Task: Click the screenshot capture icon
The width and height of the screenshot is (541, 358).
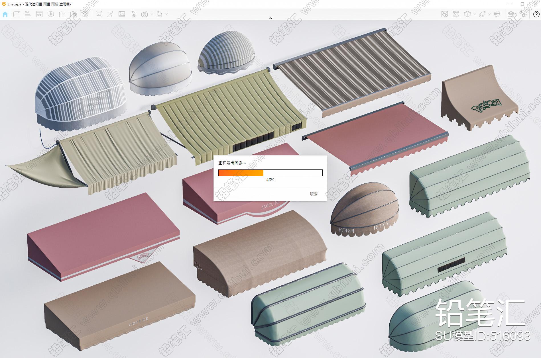Action: [99, 14]
